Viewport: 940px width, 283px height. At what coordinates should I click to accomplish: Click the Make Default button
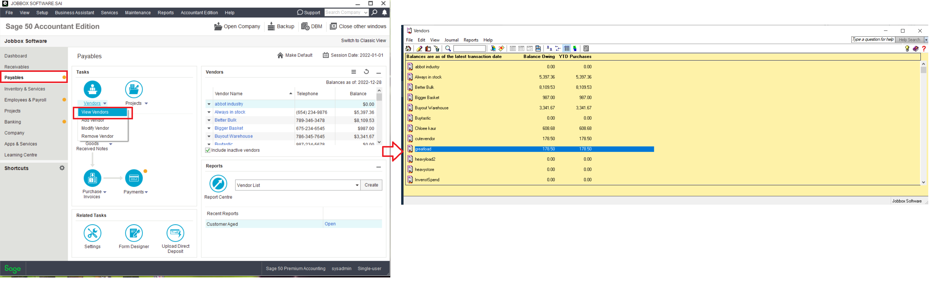pyautogui.click(x=295, y=55)
